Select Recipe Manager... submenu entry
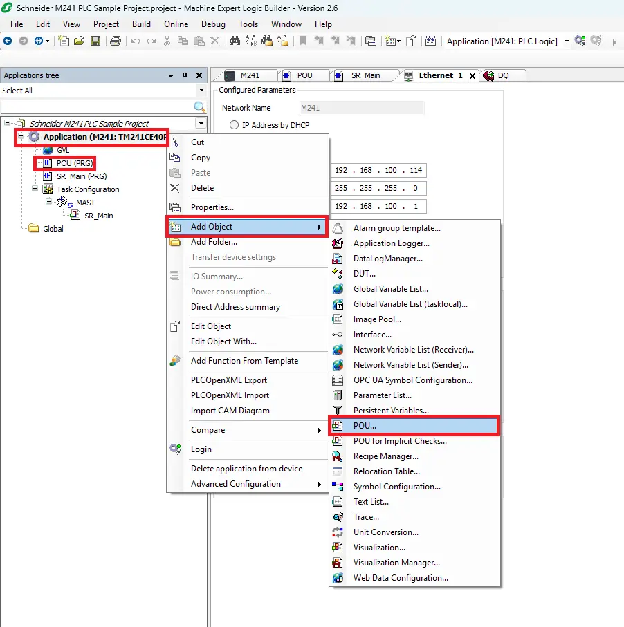Screen dimensions: 624x627 (x=414, y=456)
